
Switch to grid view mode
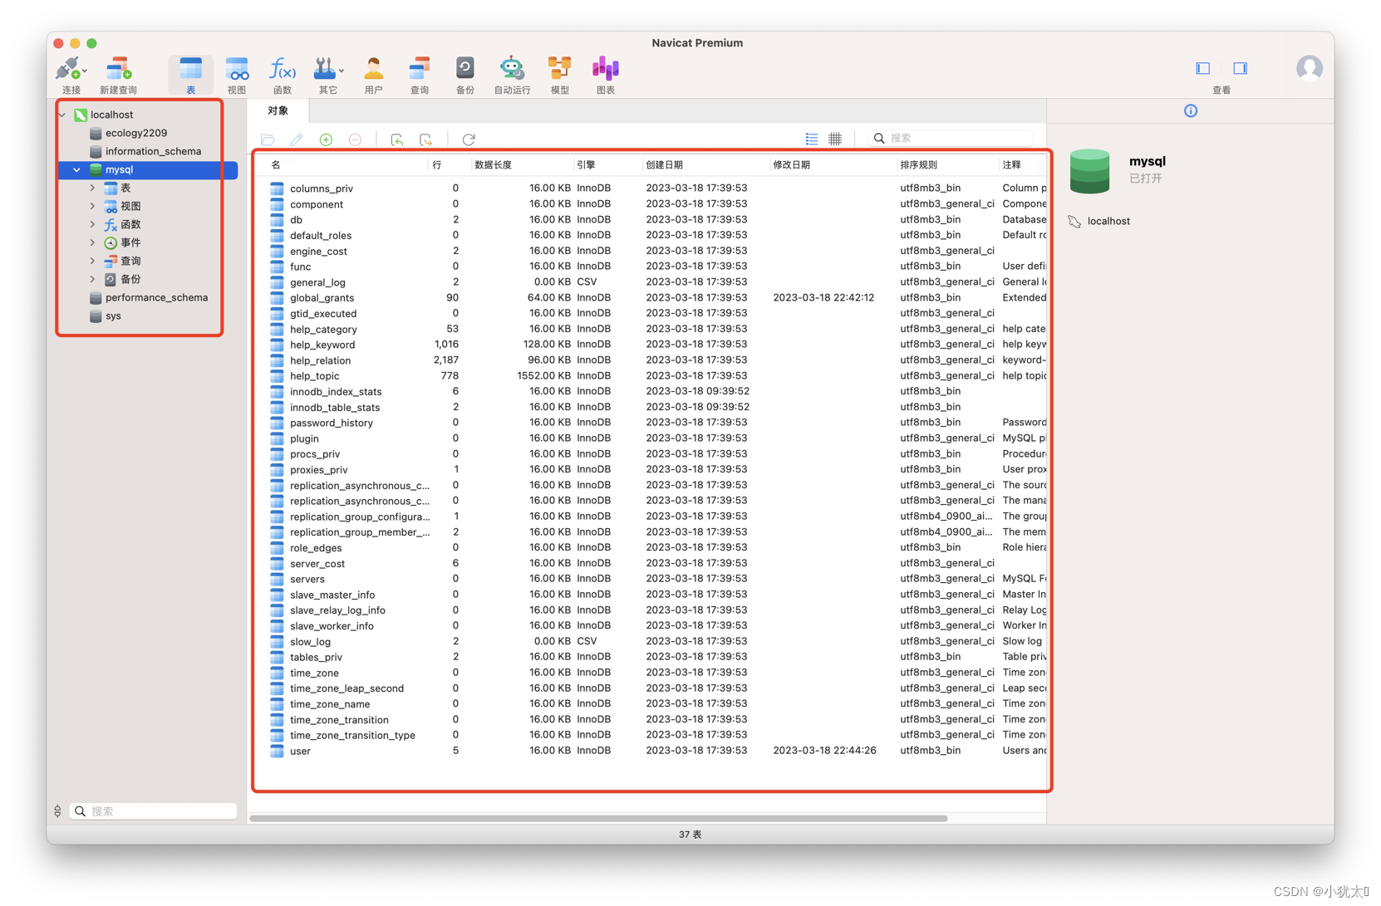[x=835, y=139]
